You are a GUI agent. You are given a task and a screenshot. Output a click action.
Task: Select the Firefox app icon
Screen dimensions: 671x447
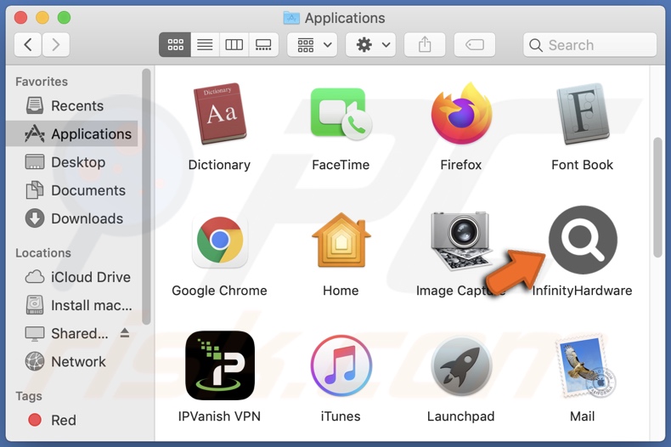(x=461, y=113)
